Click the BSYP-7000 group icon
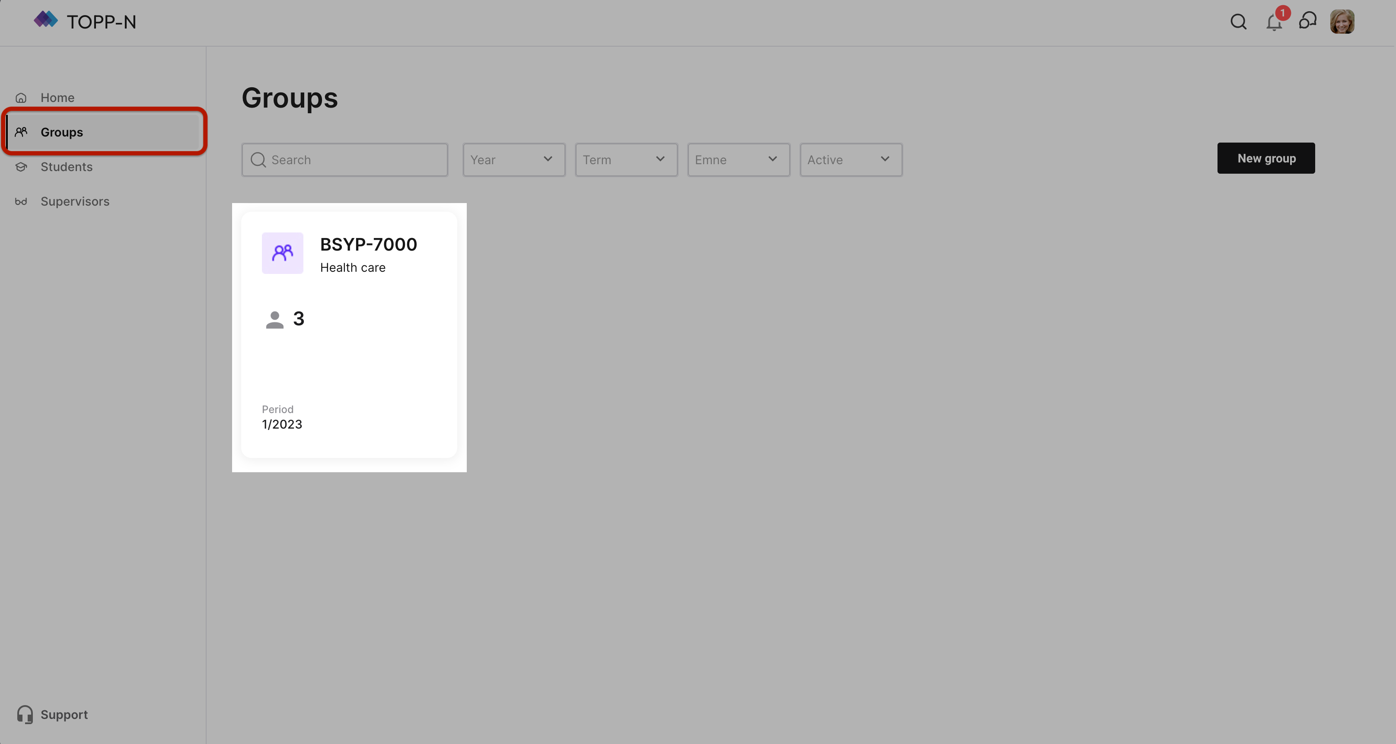Viewport: 1396px width, 744px height. [x=282, y=253]
